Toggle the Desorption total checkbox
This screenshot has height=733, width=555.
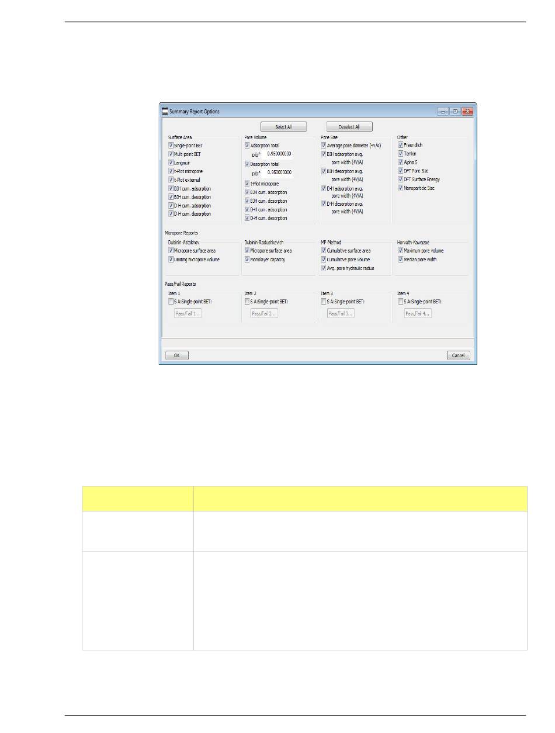247,164
